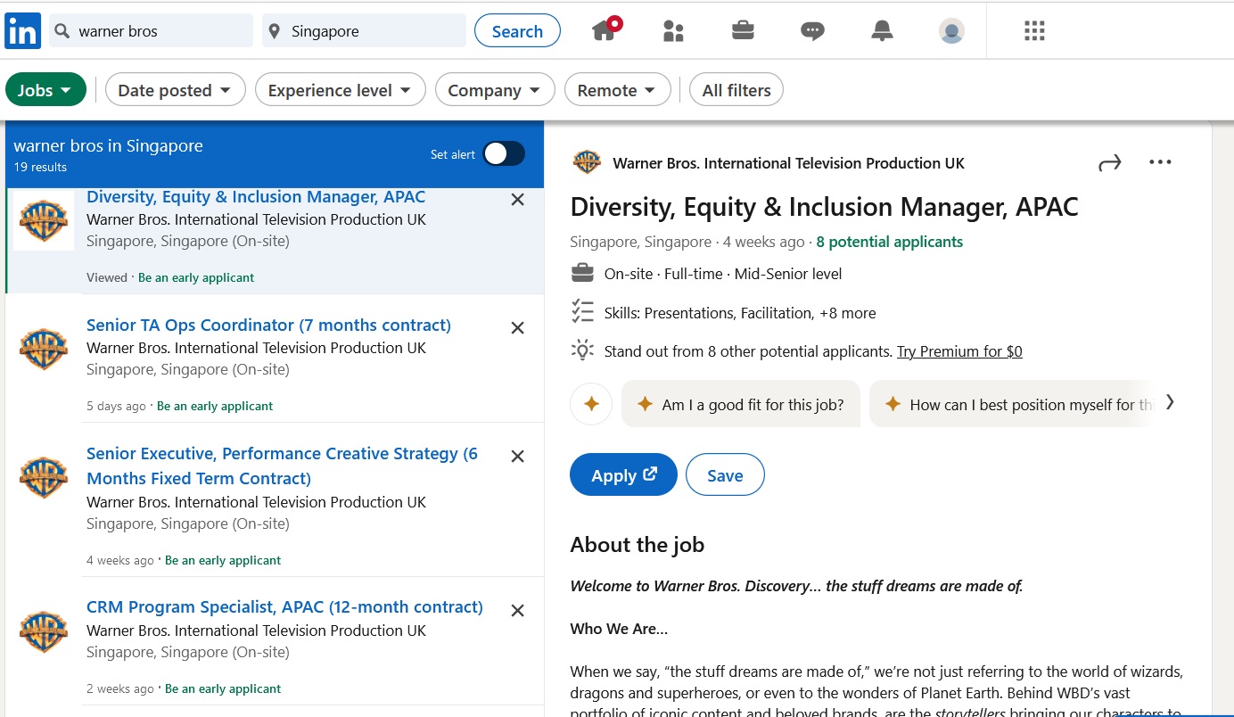Expand the Remote filter
Image resolution: width=1234 pixels, height=717 pixels.
[617, 89]
